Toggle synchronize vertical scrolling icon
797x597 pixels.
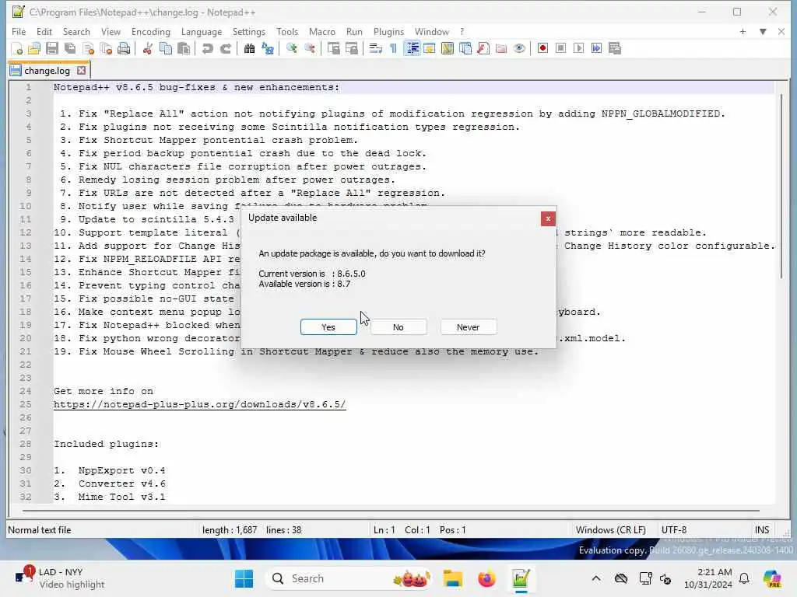coord(333,49)
